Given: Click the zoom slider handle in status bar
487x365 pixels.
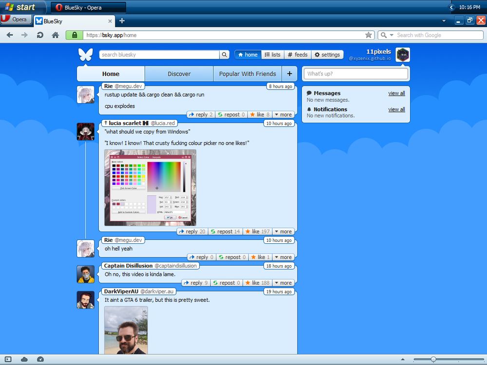Looking at the screenshot, I should [433, 360].
